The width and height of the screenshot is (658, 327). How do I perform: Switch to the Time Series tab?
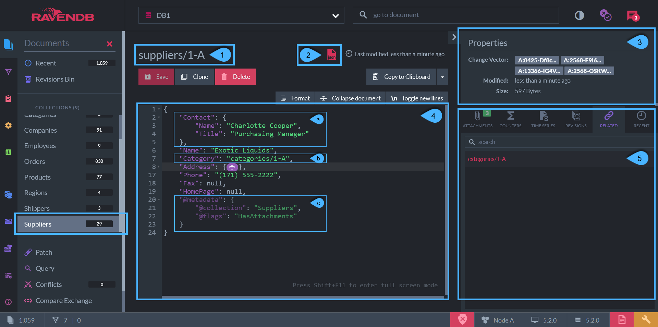pyautogui.click(x=543, y=119)
